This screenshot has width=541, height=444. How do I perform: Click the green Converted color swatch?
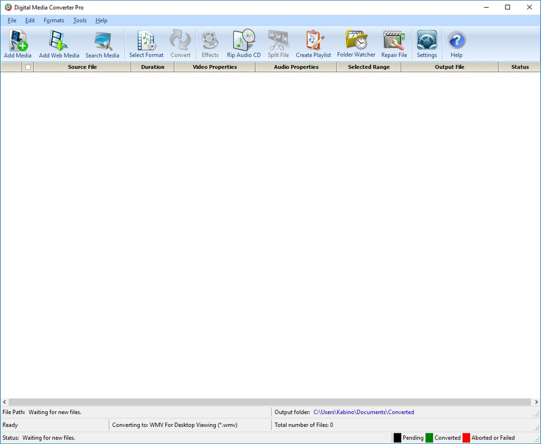tap(429, 438)
